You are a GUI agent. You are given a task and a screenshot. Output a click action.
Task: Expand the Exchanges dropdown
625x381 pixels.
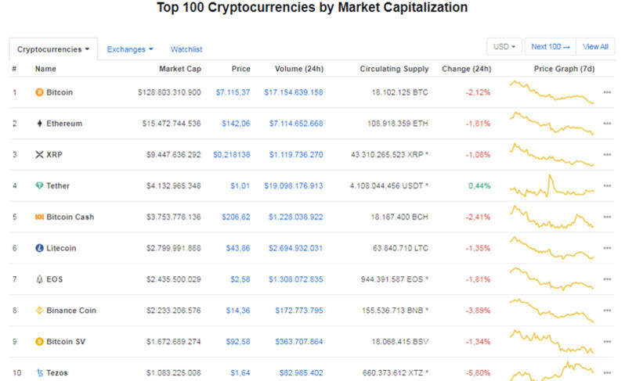(x=130, y=49)
